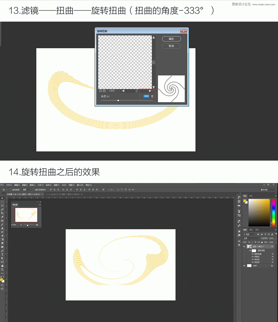Open the 文件(F) menu
This screenshot has width=278, height=322.
click(9, 185)
